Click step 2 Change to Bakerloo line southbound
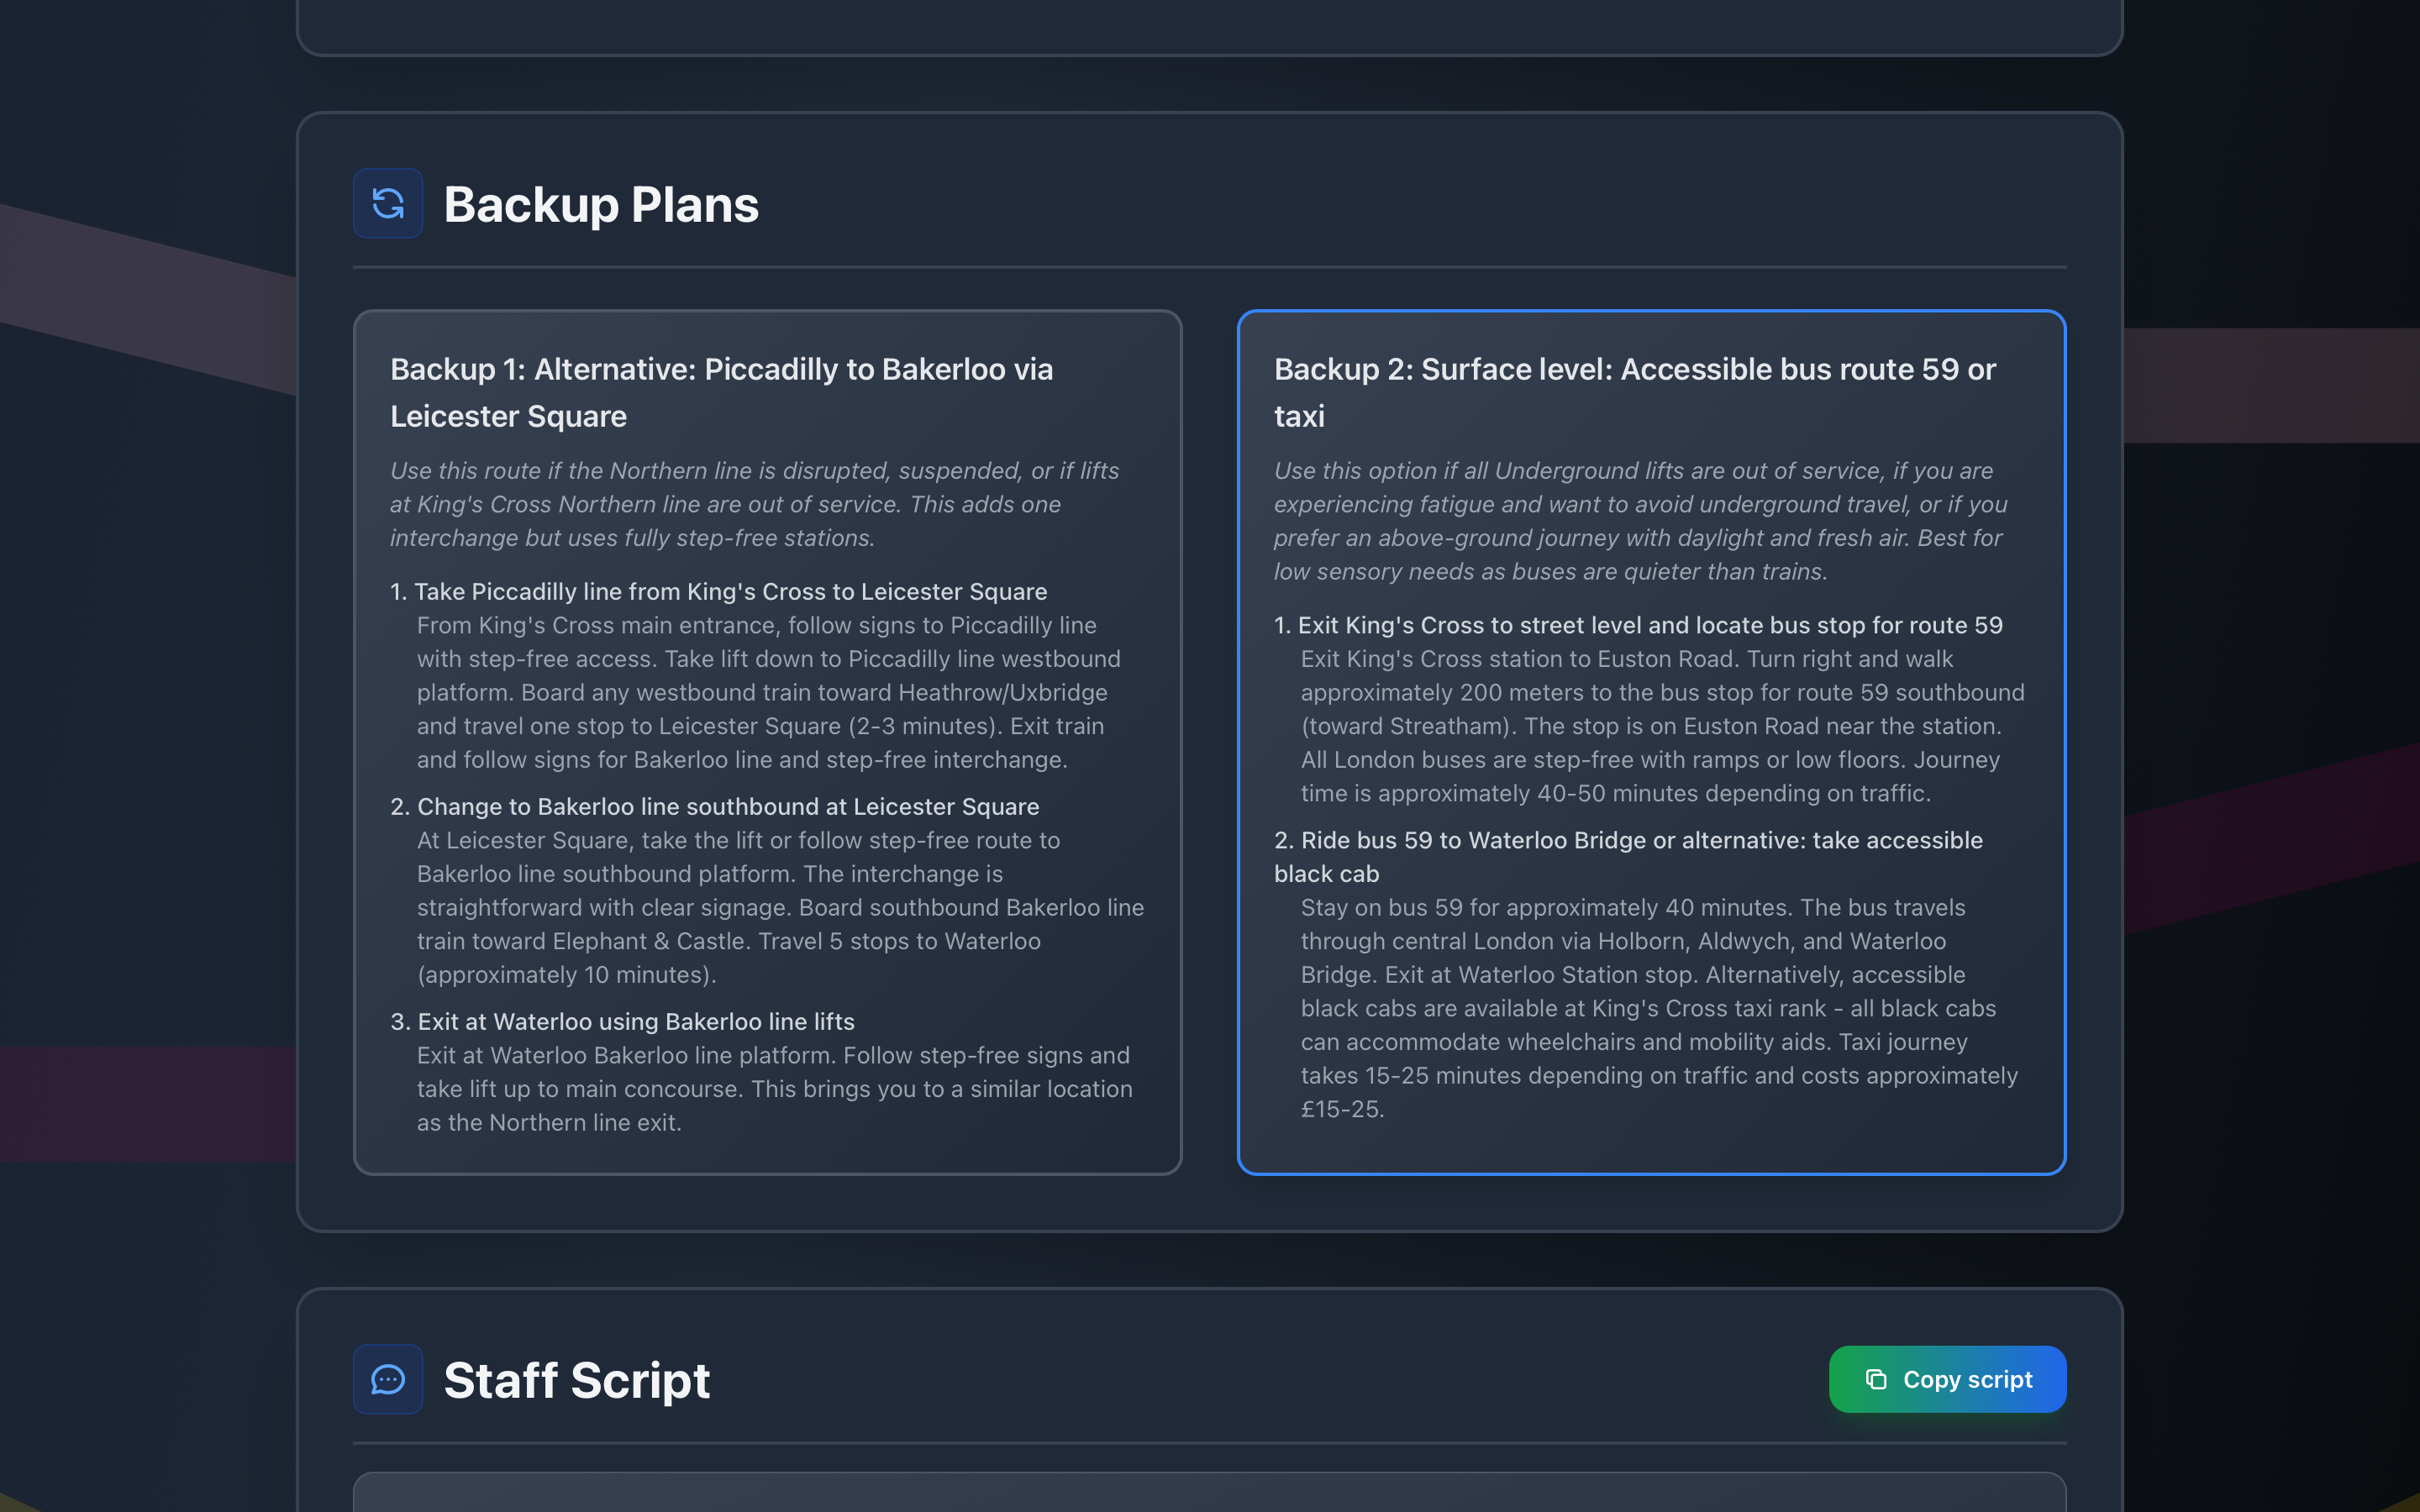Screen dimensions: 2420x1512 pyautogui.click(x=727, y=807)
